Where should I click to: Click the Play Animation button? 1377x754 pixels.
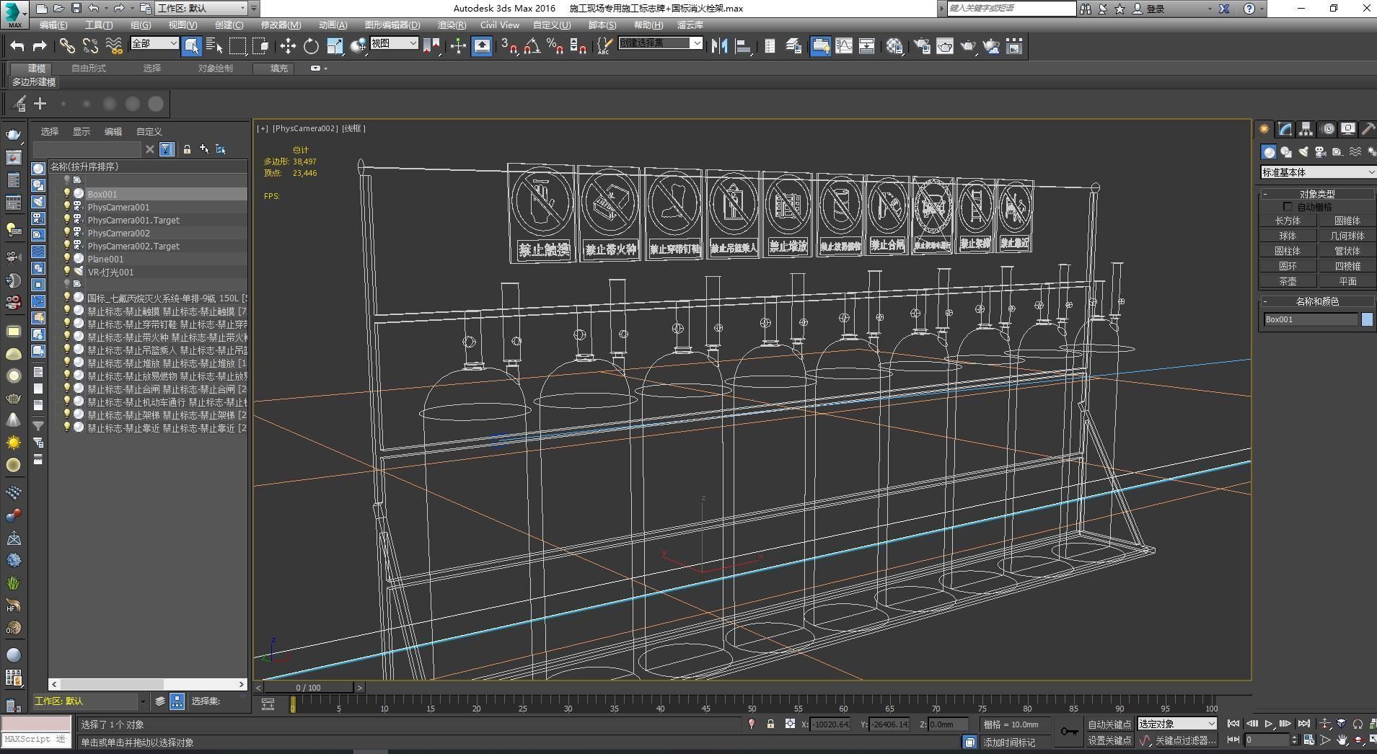(1269, 724)
